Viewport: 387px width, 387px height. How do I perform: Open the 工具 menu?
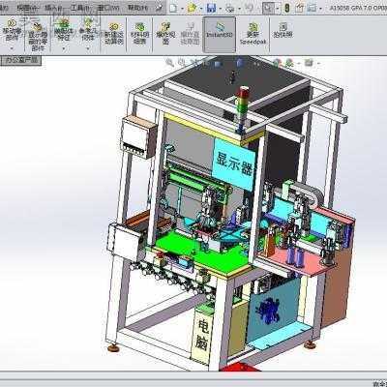point(80,8)
